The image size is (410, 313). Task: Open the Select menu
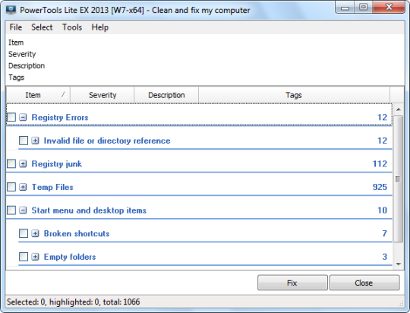click(42, 27)
